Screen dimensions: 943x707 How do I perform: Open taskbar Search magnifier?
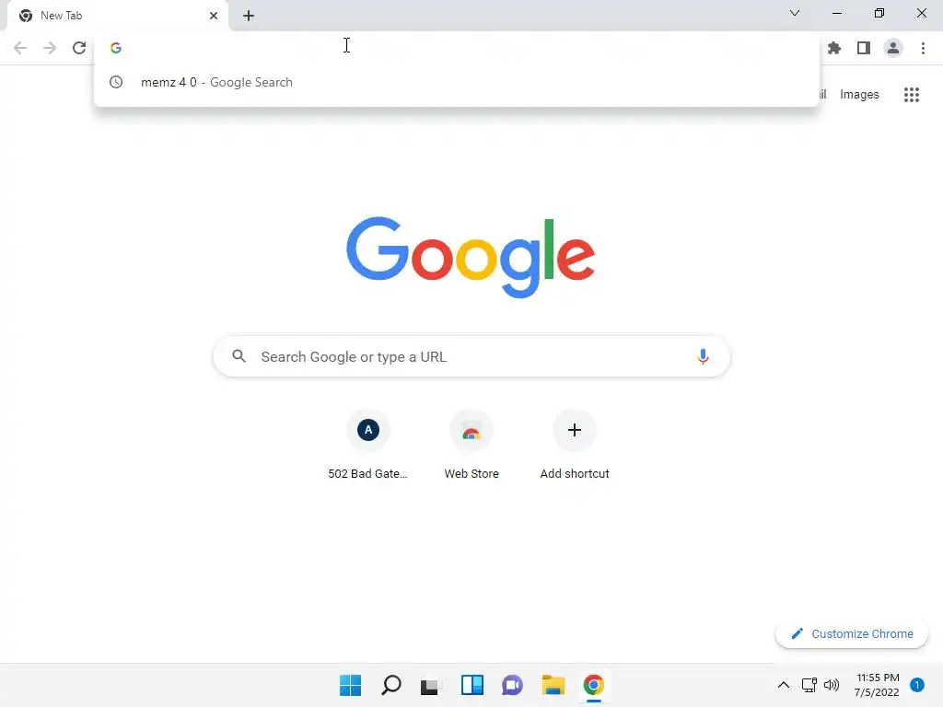[x=390, y=685]
